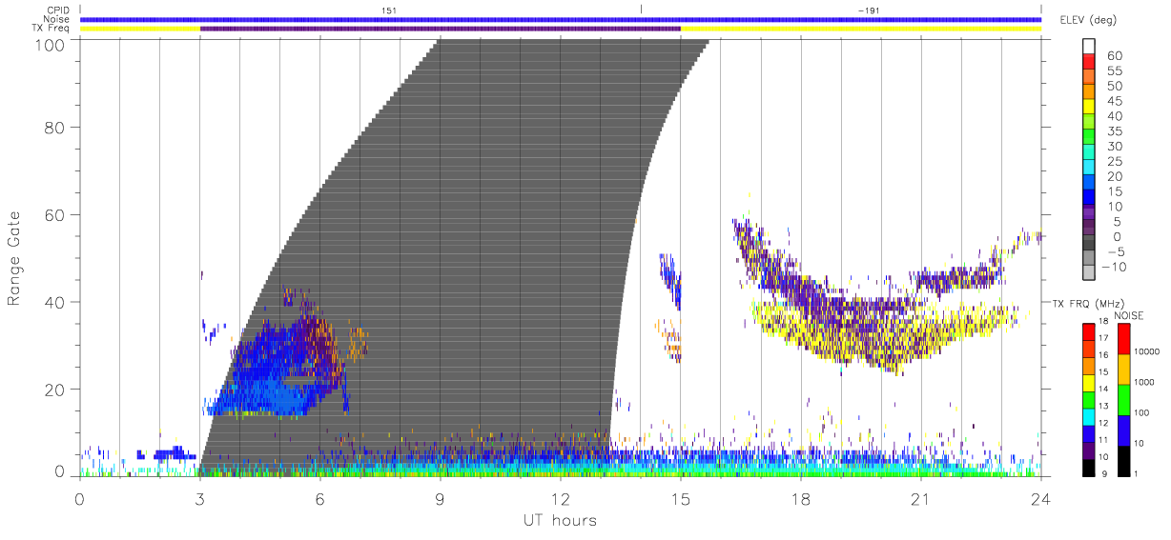Click the 20 tick label on the Range Gate axis
Image resolution: width=1171 pixels, height=540 pixels.
coord(55,390)
